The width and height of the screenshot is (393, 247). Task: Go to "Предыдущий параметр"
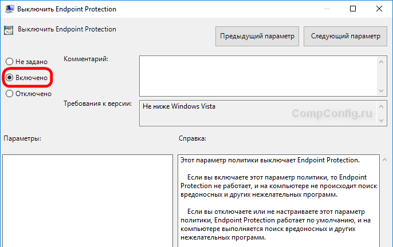point(257,37)
